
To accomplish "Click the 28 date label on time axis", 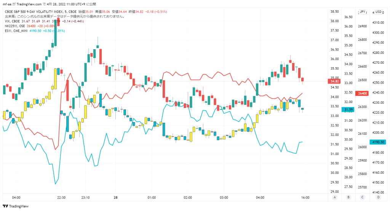I will 116,198.
